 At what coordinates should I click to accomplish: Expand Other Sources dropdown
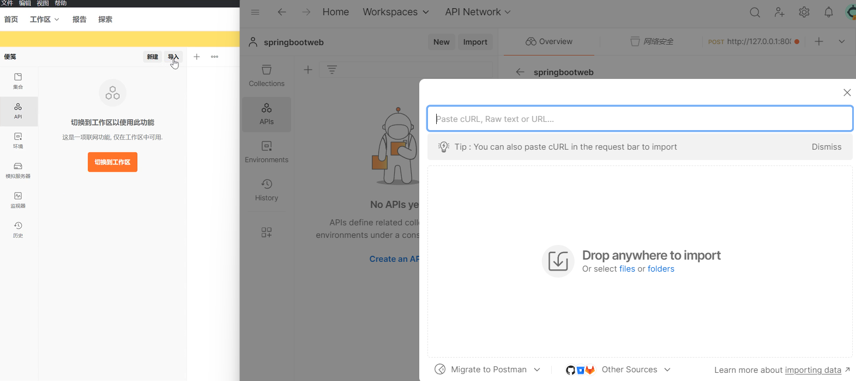pos(618,370)
